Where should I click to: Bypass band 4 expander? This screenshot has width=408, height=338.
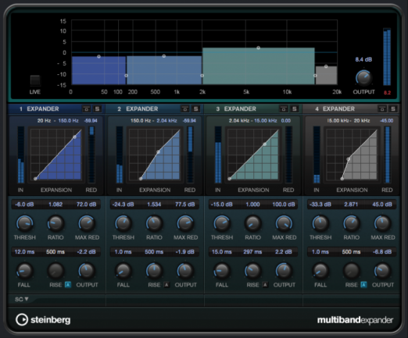coord(382,109)
